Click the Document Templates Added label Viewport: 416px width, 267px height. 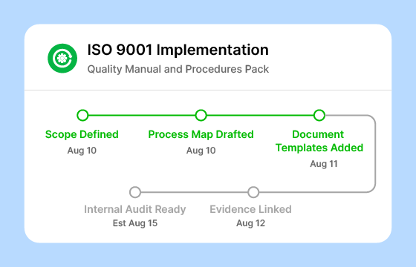(x=319, y=141)
